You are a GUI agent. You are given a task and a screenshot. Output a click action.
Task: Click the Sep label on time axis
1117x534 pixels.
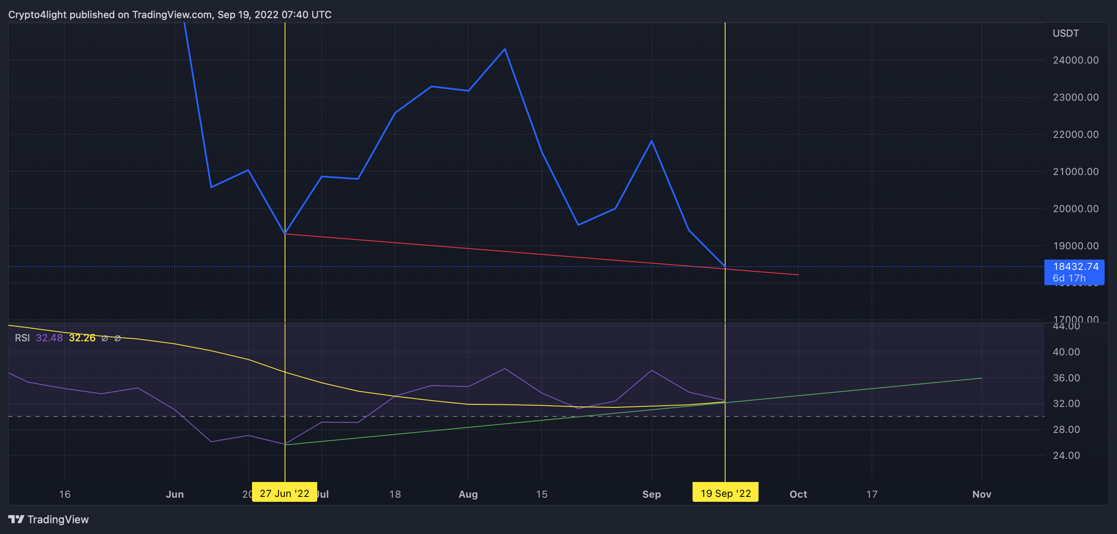coord(651,494)
